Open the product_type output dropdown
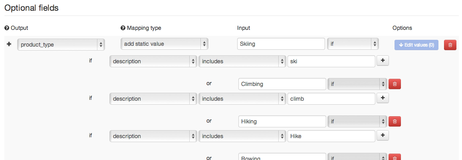The image size is (462, 160). pos(61,45)
